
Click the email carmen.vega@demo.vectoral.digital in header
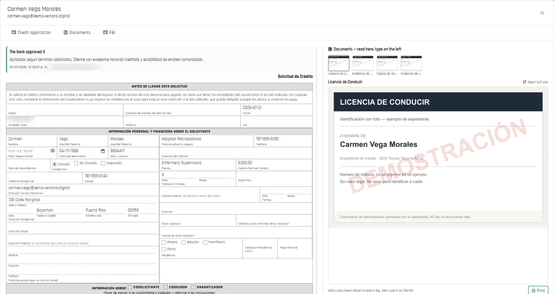tap(39, 16)
